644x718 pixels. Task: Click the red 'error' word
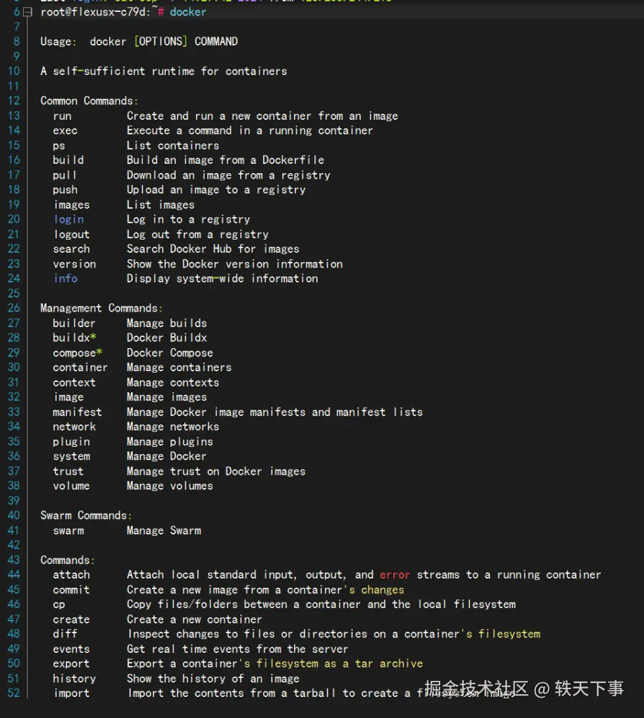395,575
